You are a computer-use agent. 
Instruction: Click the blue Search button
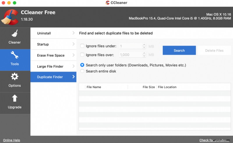tap(179, 50)
